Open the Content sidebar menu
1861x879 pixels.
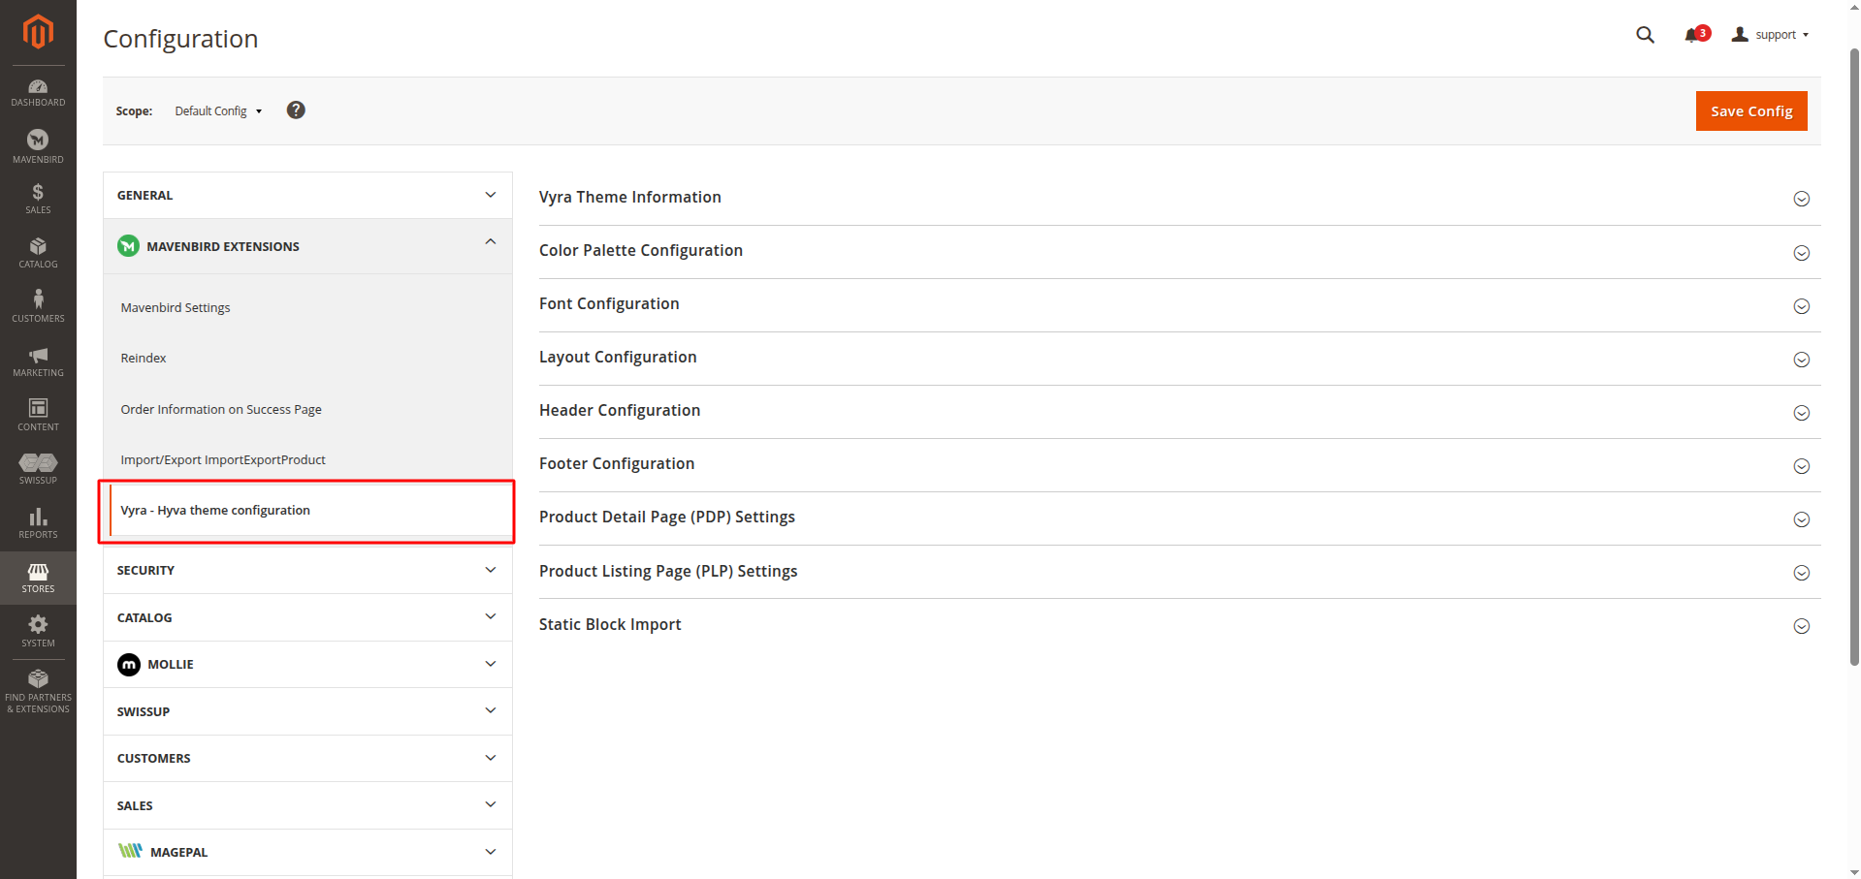[x=38, y=416]
